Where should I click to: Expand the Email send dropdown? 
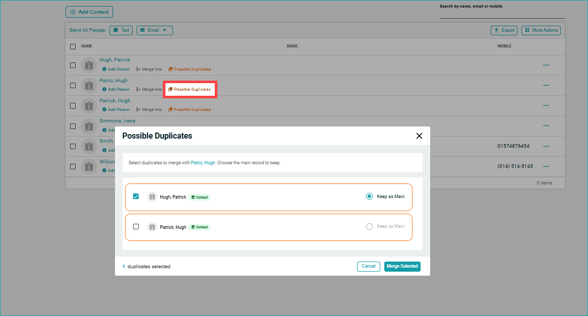[x=155, y=30]
